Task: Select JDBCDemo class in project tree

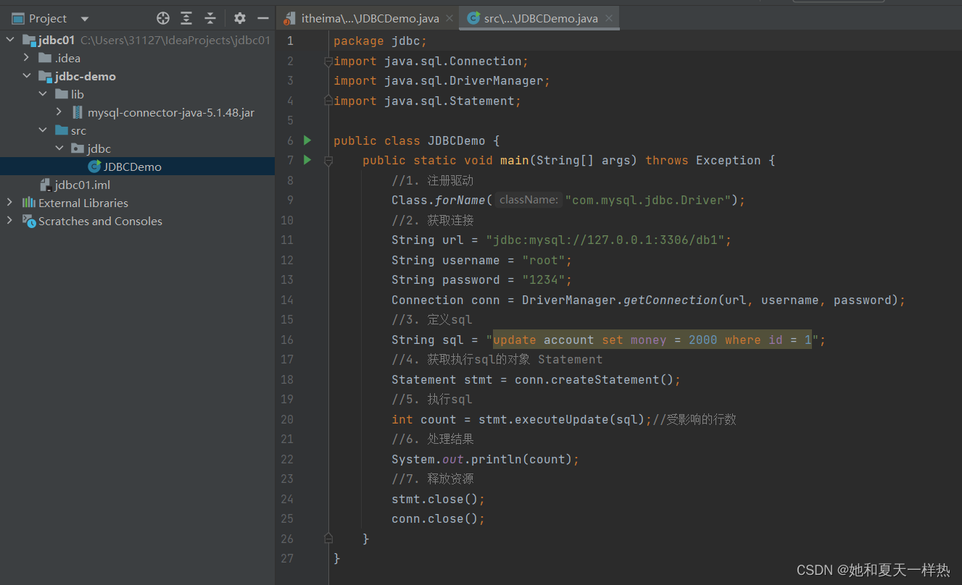Action: click(x=138, y=167)
